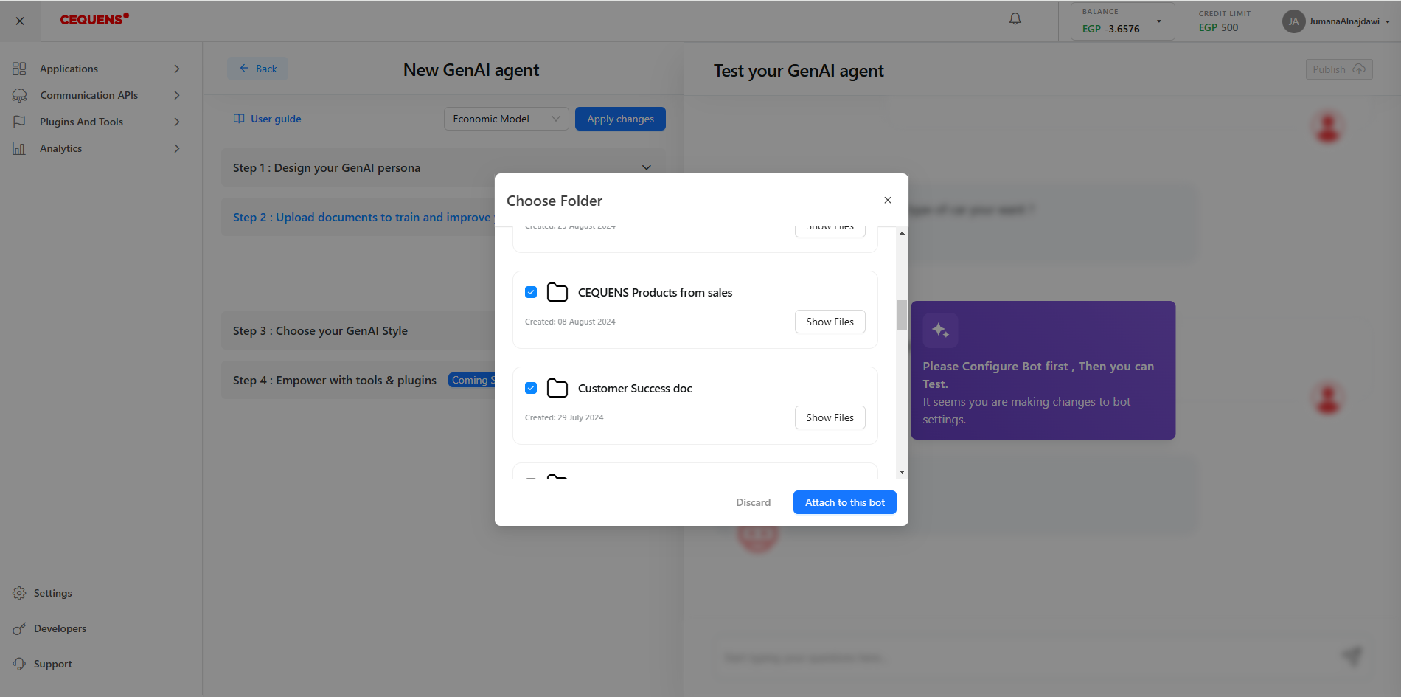The height and width of the screenshot is (697, 1401).
Task: Expand Step 2 Upload documents section
Action: point(358,217)
